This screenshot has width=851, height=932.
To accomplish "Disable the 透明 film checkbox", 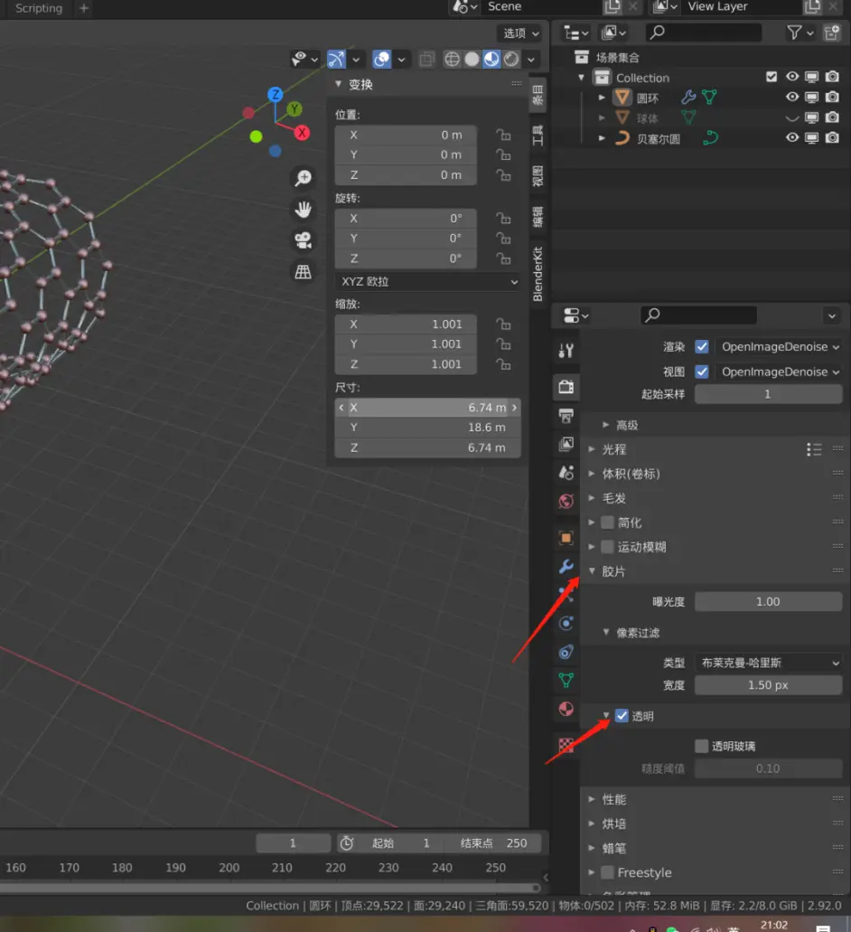I will 622,716.
